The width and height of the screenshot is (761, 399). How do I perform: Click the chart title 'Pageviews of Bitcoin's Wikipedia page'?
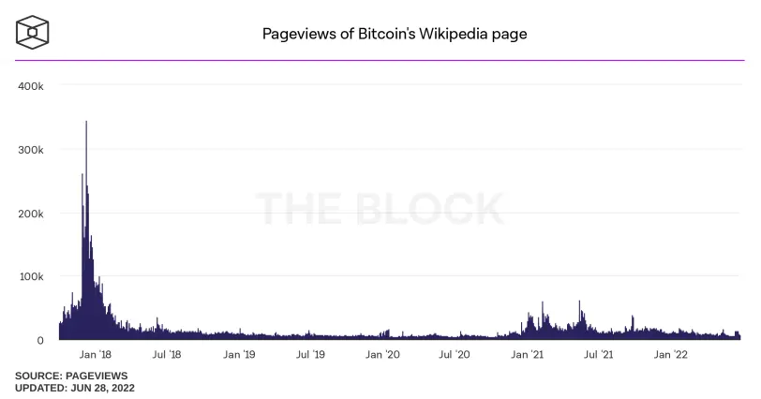[395, 34]
